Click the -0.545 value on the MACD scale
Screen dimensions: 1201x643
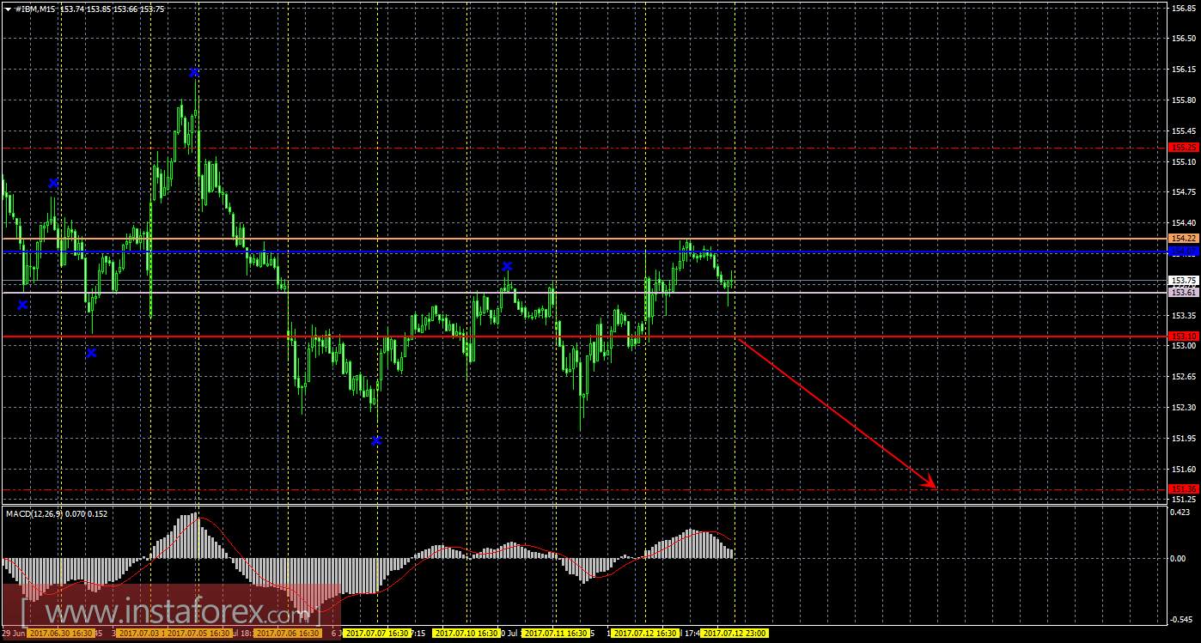[x=1182, y=619]
